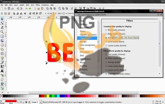
Task: Select the Eraser tool
Action: [2, 80]
